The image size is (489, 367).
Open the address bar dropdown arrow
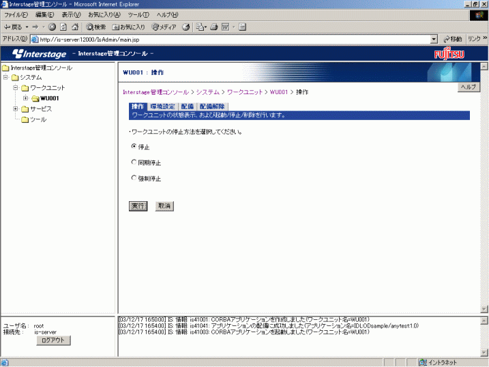pyautogui.click(x=434, y=40)
